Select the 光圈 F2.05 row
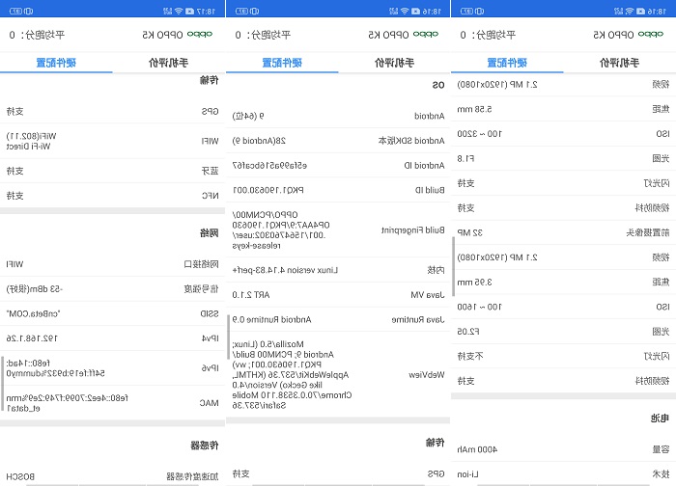676x486 pixels. [x=563, y=332]
